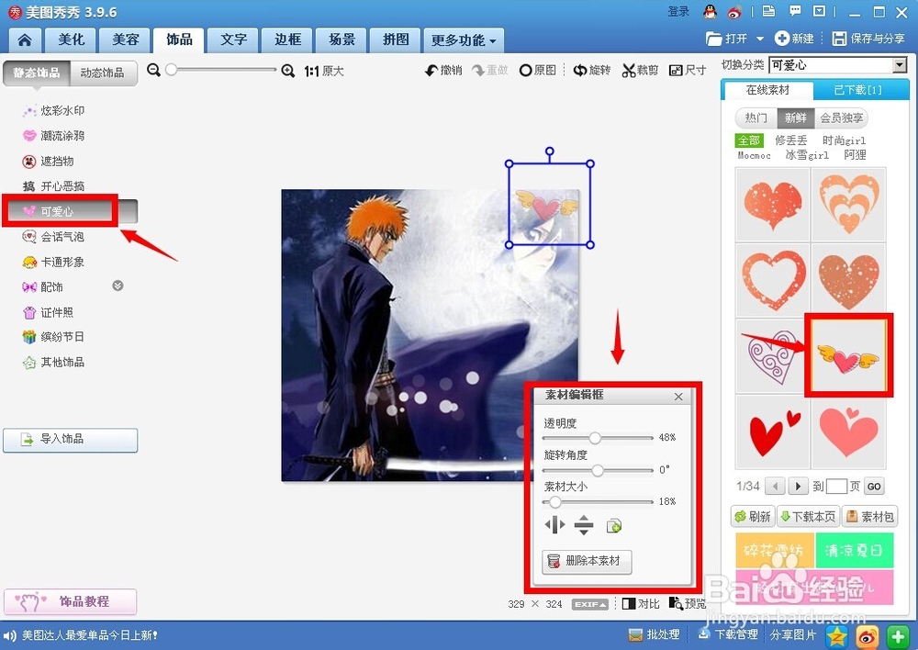This screenshot has width=918, height=650.
Task: Click the zoom out magnifier
Action: pyautogui.click(x=153, y=71)
